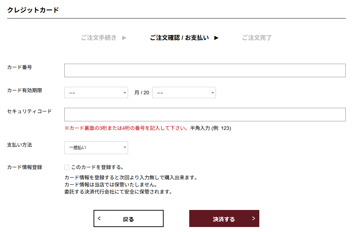Open the expiration year dropdown
Image resolution: width=355 pixels, height=232 pixels.
[x=184, y=93]
